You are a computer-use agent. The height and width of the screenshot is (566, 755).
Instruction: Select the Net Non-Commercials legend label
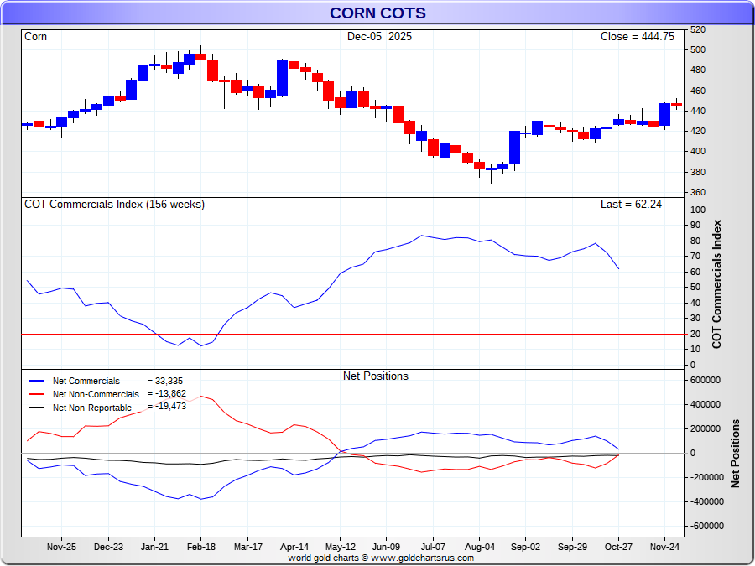96,394
